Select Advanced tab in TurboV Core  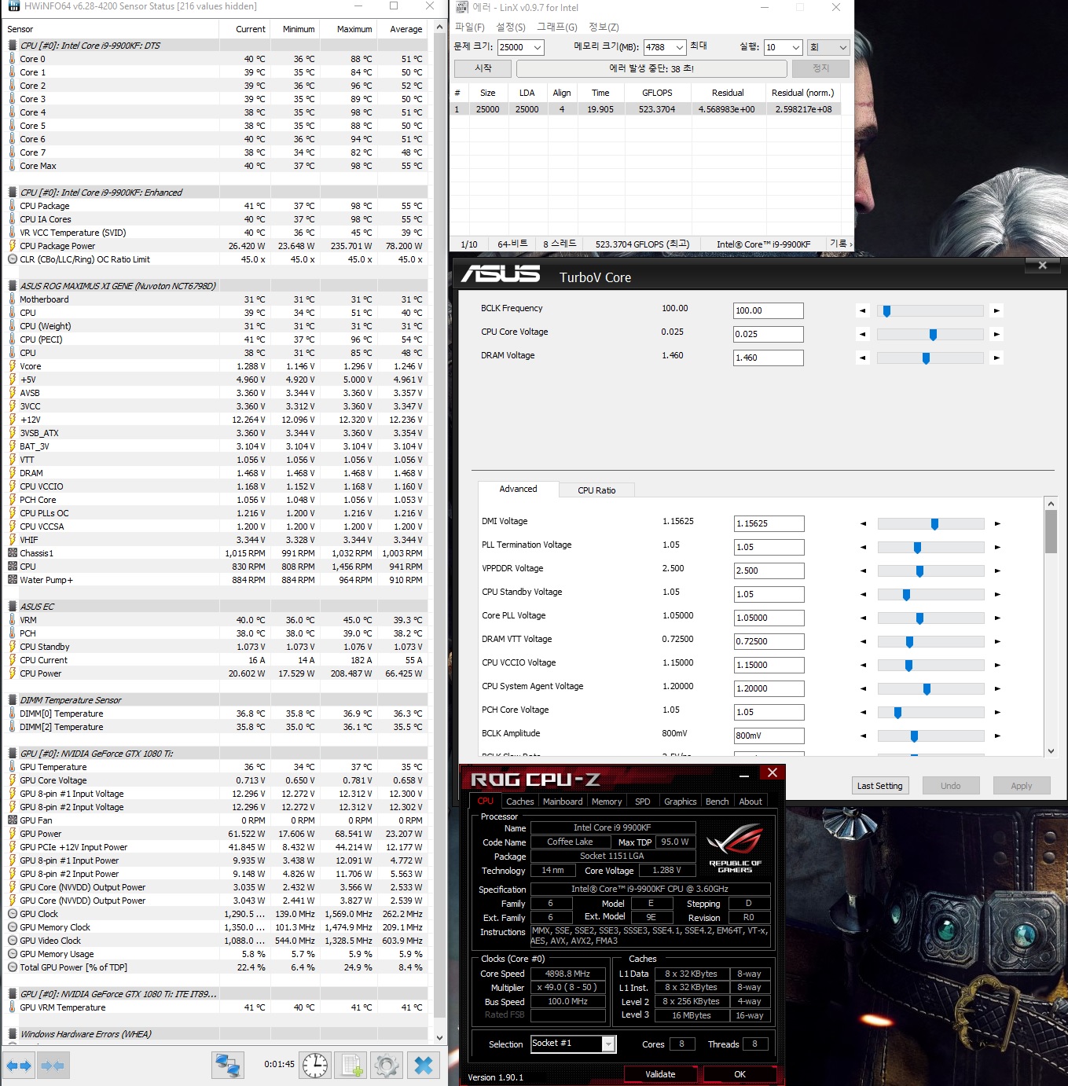(519, 489)
